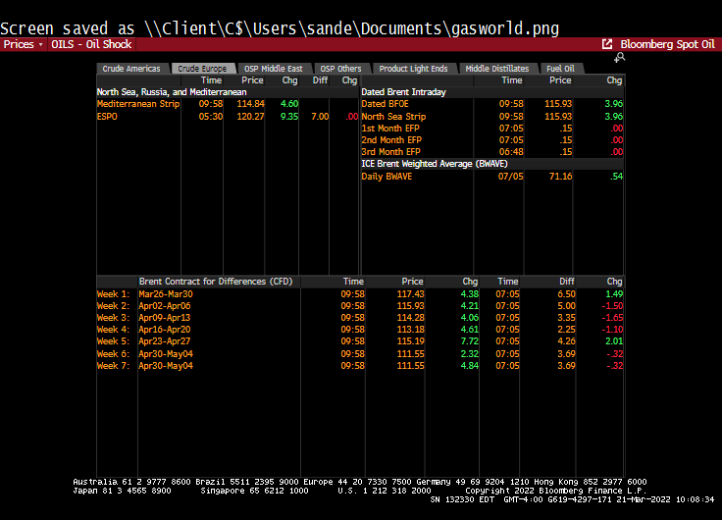The width and height of the screenshot is (722, 520).
Task: Go to the OSP Others tab
Action: [x=342, y=69]
